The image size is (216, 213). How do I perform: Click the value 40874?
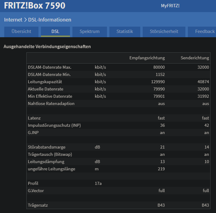pos(203,82)
